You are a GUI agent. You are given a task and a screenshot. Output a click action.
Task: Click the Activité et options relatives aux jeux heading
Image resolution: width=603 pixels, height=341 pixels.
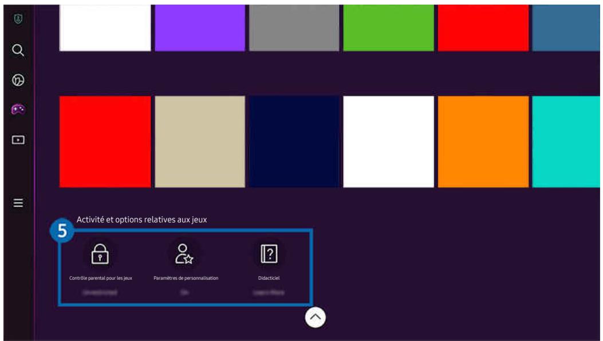(x=141, y=220)
